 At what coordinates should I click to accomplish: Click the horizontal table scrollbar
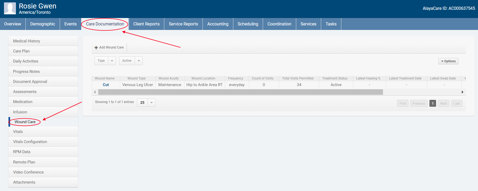coord(240,92)
